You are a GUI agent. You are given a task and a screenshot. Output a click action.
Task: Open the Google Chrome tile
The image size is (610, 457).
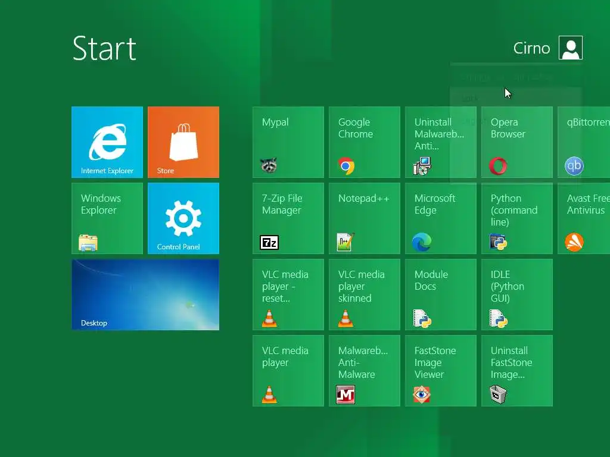click(365, 142)
